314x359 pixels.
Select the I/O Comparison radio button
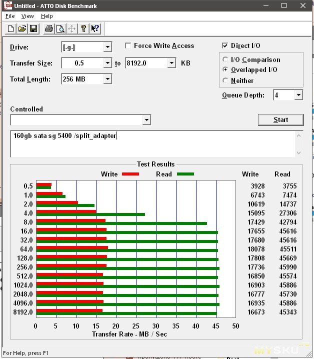click(x=225, y=59)
